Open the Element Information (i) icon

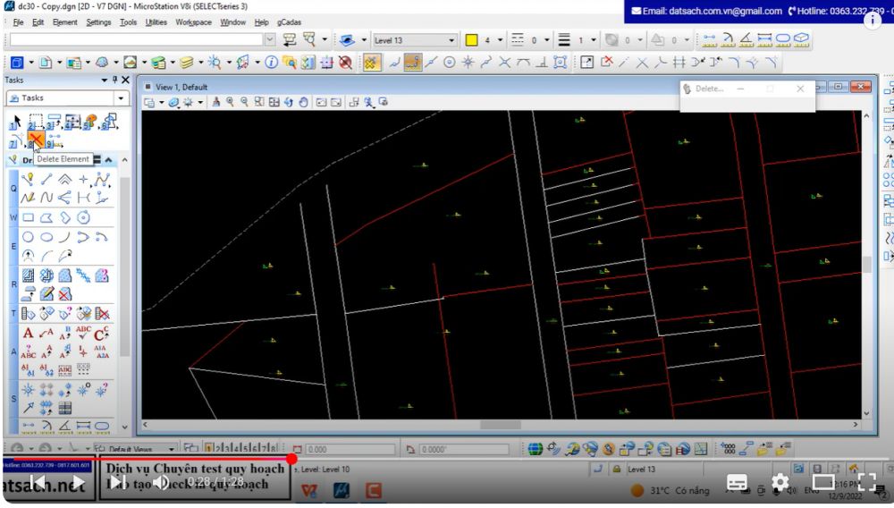271,63
